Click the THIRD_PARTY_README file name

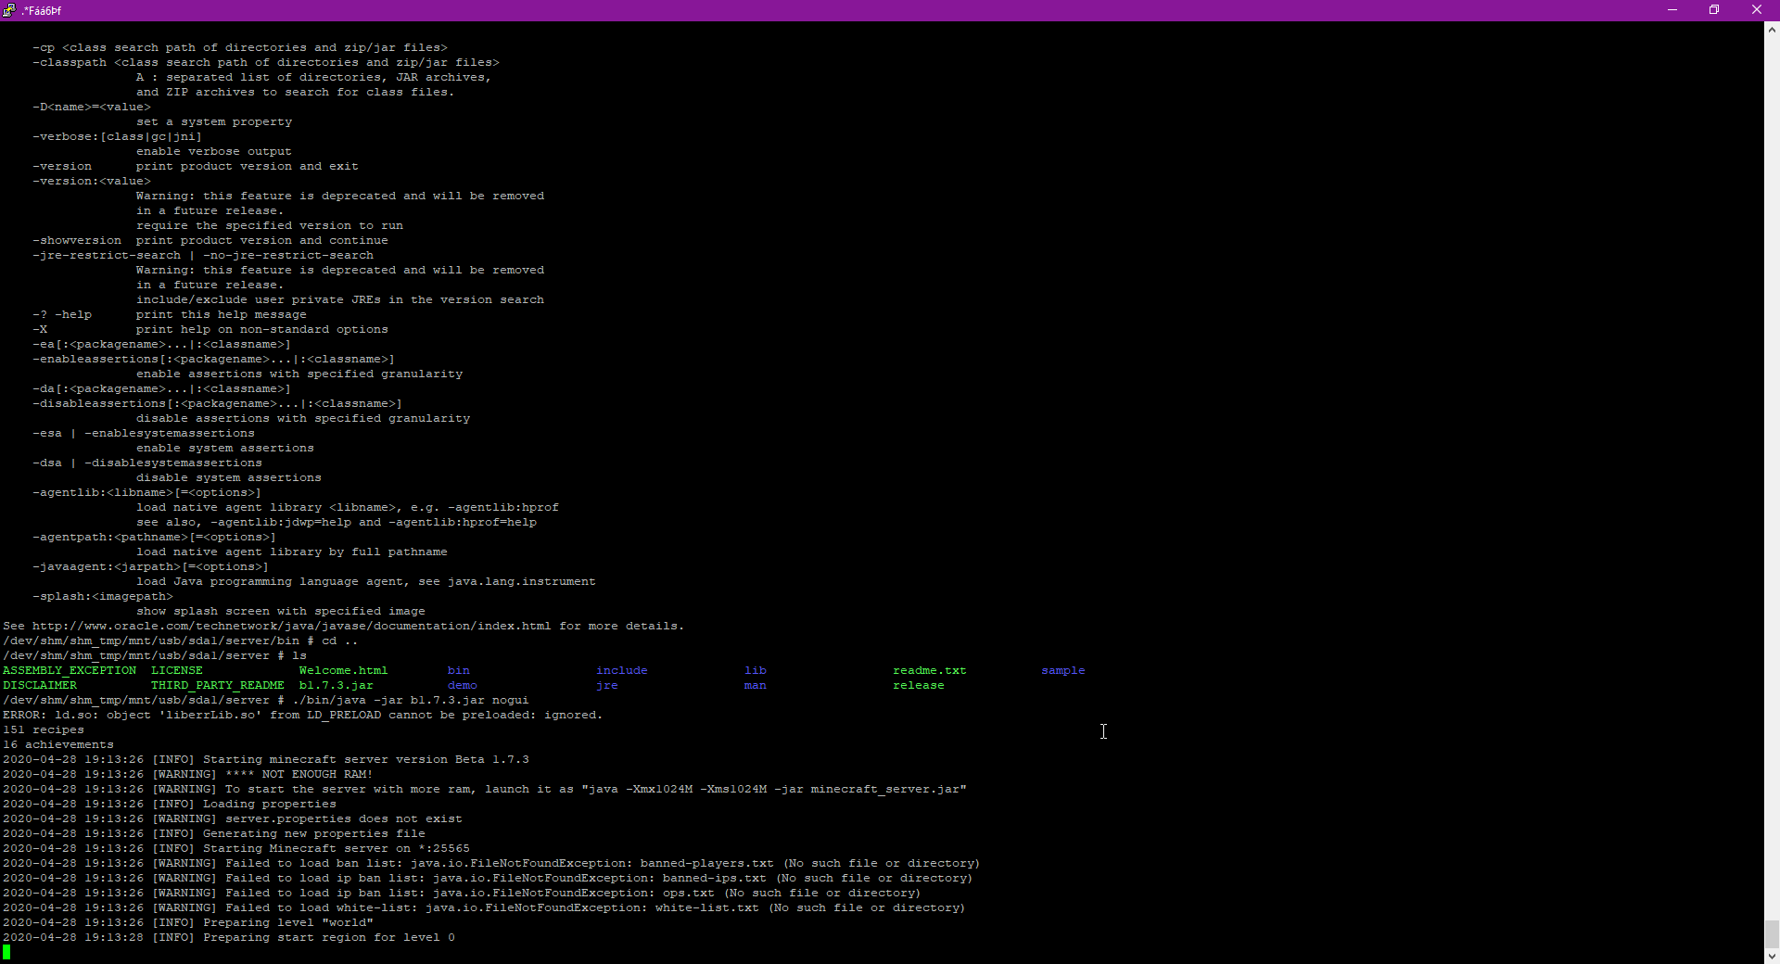coord(218,685)
